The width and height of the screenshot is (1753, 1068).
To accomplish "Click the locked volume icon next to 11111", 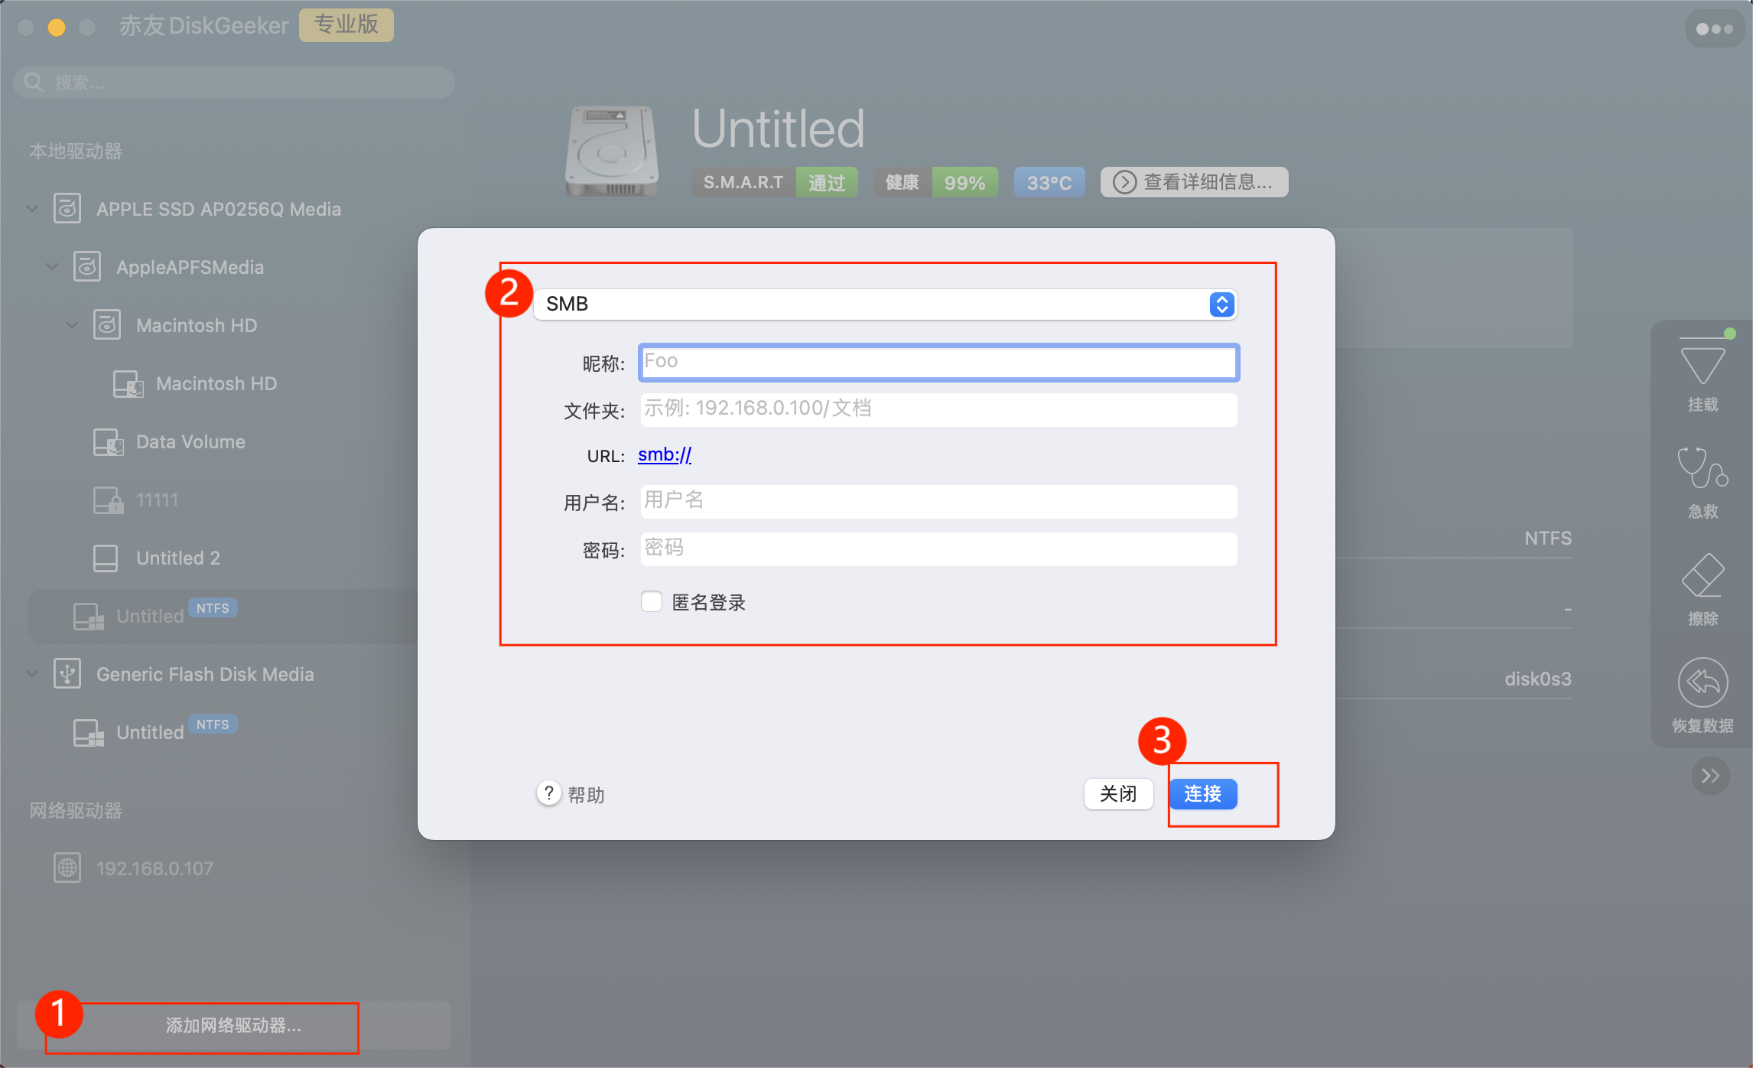I will click(x=108, y=499).
